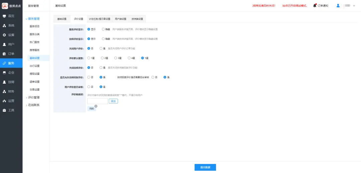Viewport: 361px width, 173px height.
Task: Switch to the 计划任务/提示音设置 tab
Action: pos(100,19)
